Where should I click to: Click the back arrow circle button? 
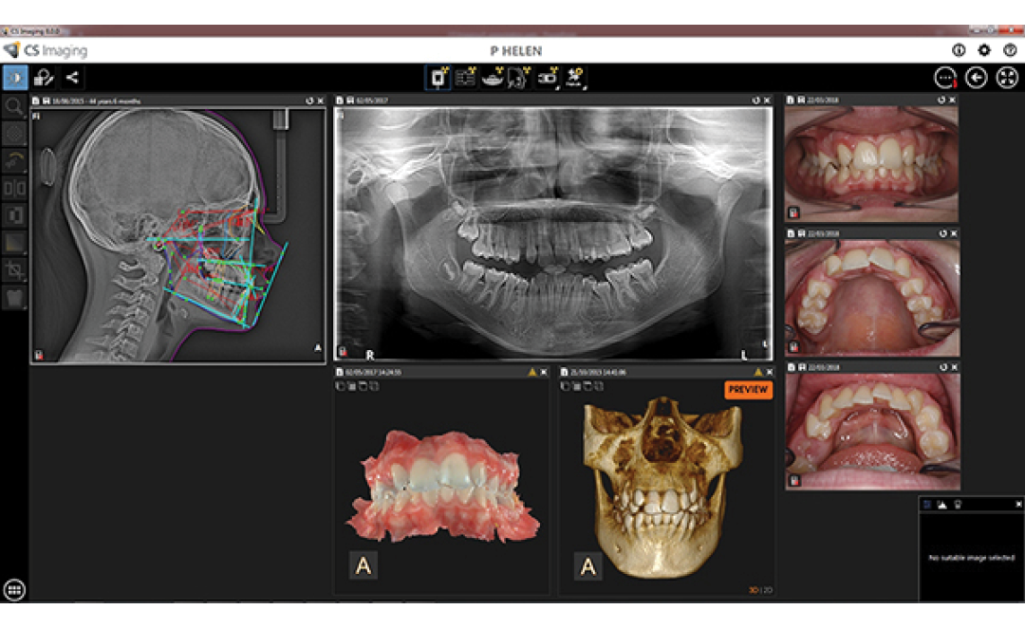click(976, 79)
